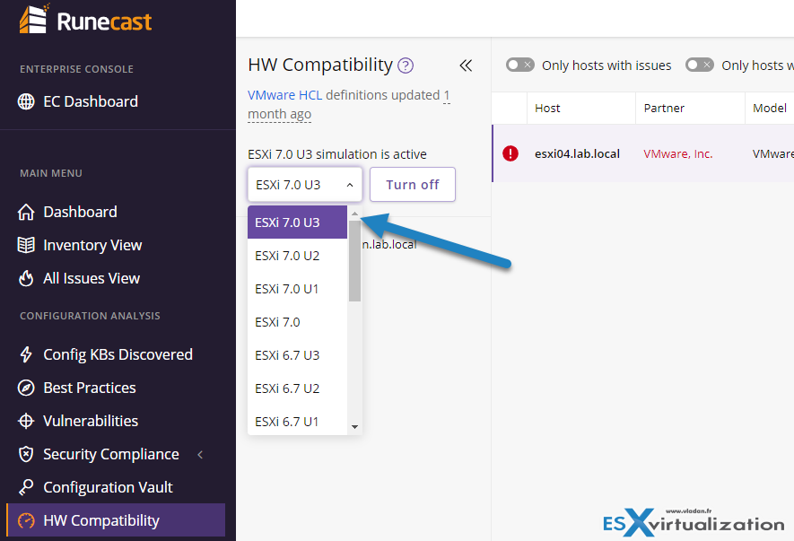Click the Config KBs Discovered bolt icon
This screenshot has width=794, height=541.
(26, 354)
